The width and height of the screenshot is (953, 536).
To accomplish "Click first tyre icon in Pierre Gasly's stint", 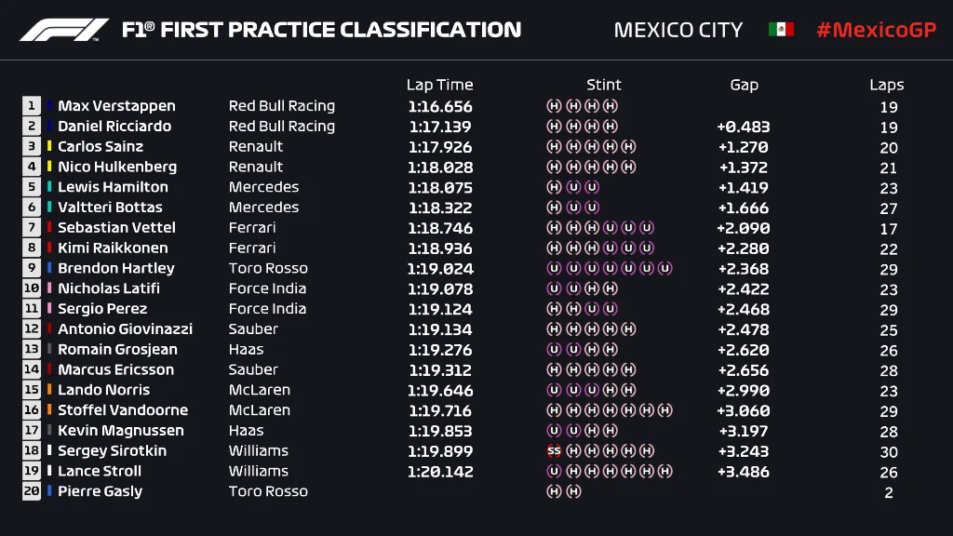I will tap(554, 491).
